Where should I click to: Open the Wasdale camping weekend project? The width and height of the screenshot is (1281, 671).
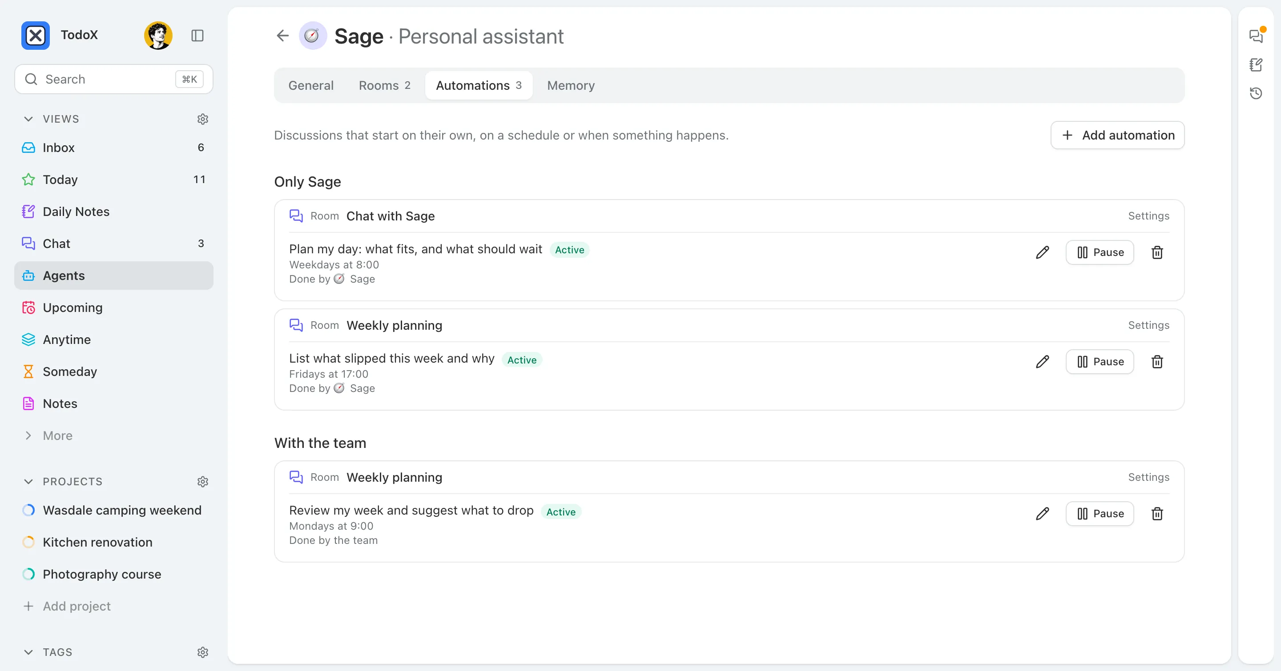(114, 511)
